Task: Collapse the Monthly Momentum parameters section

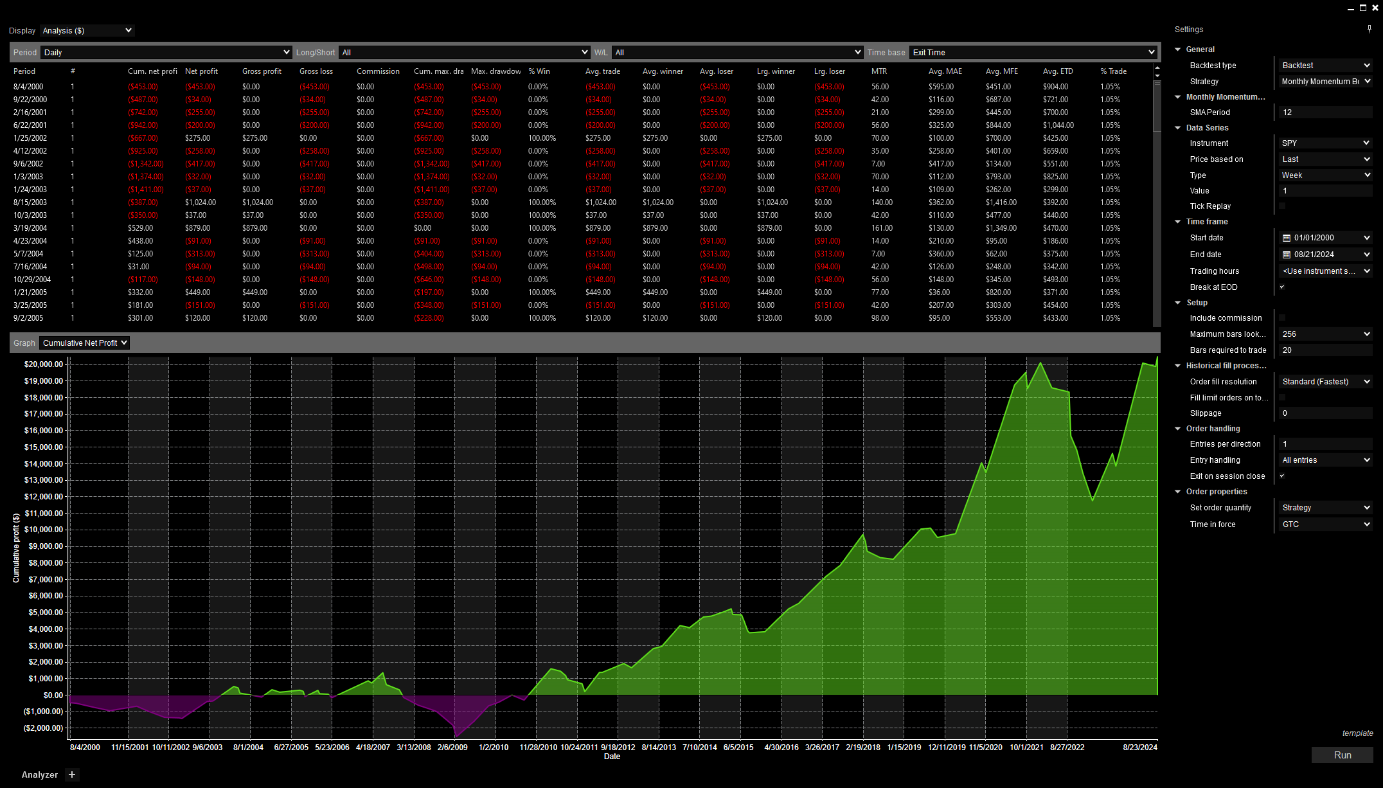Action: point(1178,97)
